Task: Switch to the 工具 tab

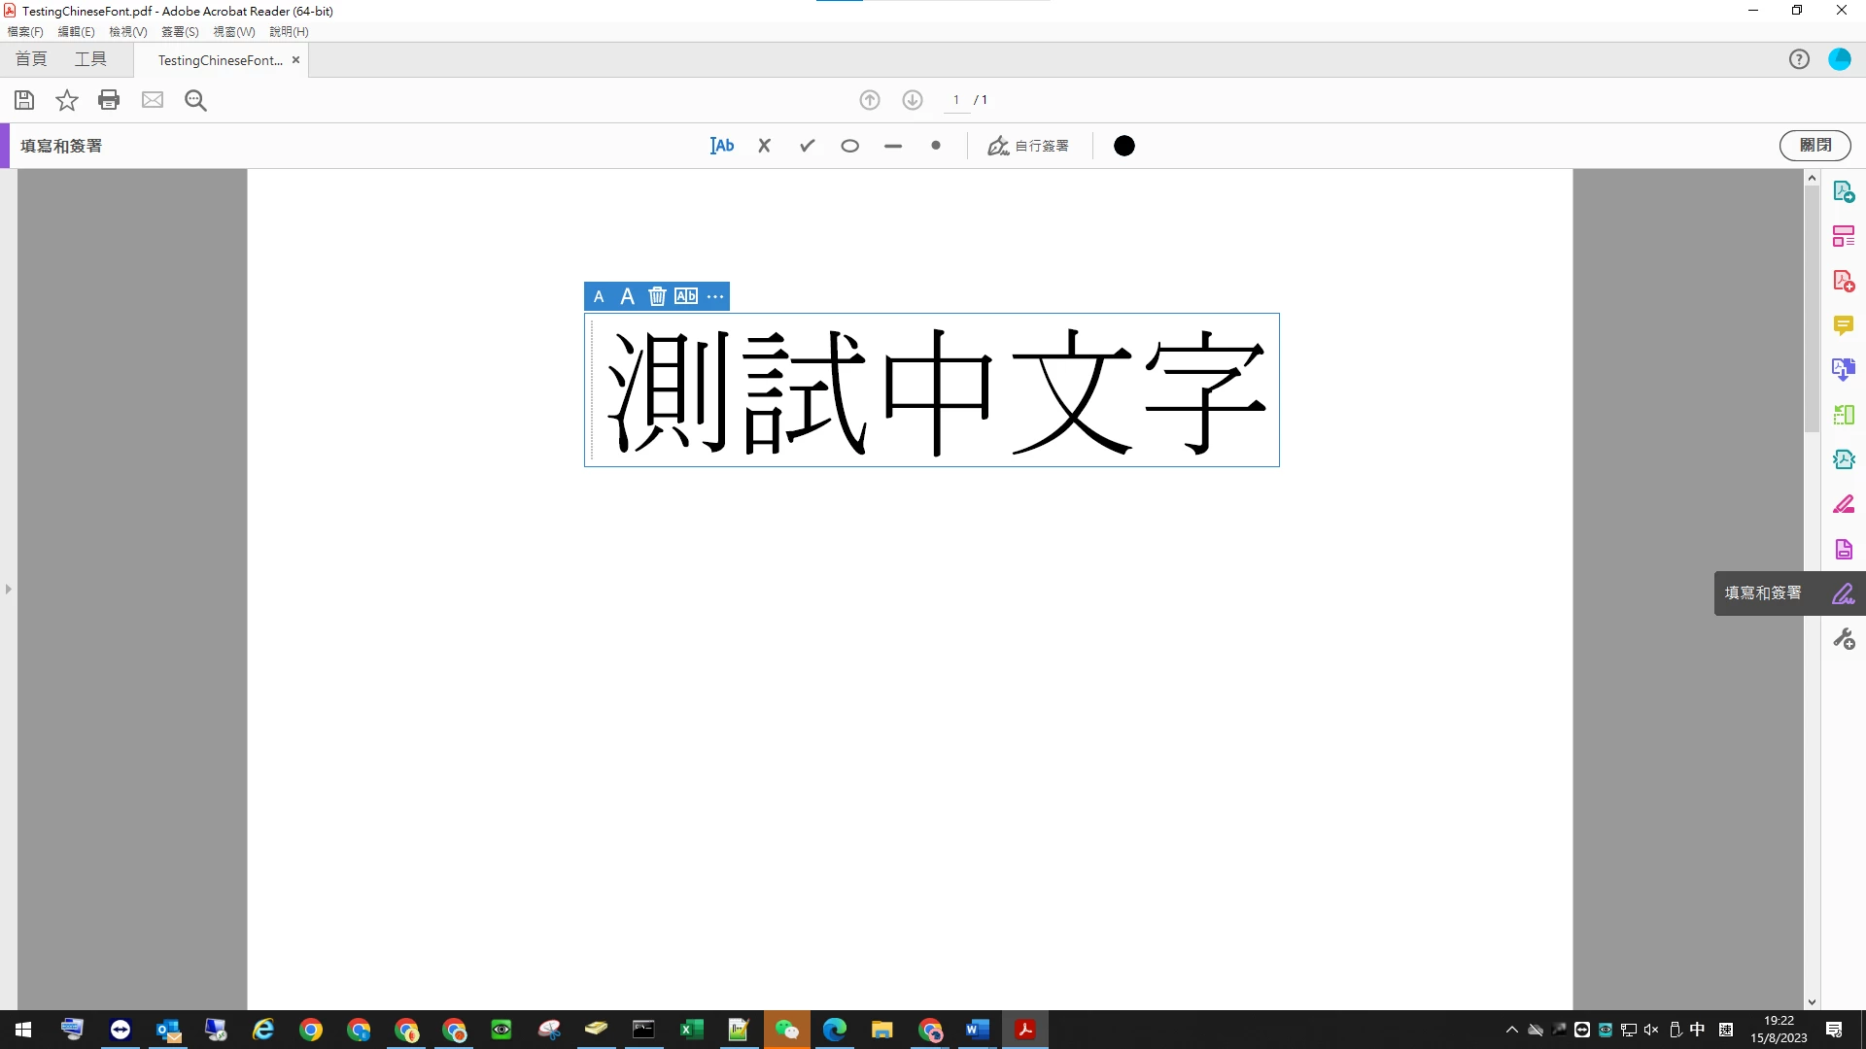Action: click(x=90, y=59)
